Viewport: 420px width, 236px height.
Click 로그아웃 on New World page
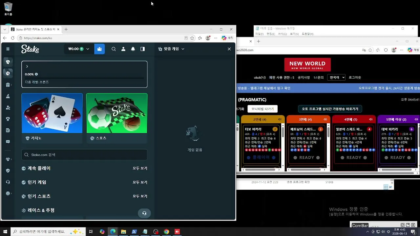click(x=355, y=78)
